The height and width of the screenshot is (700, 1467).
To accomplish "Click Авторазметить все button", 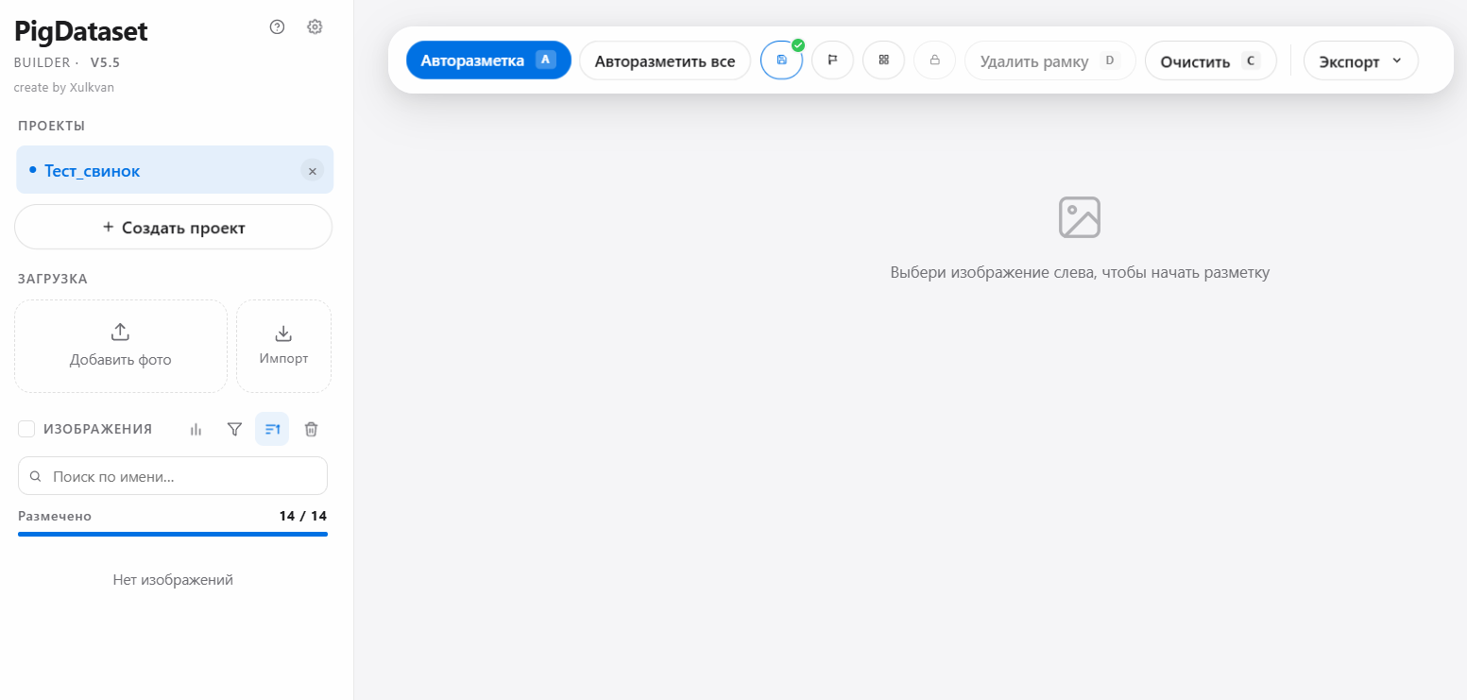I will click(665, 60).
